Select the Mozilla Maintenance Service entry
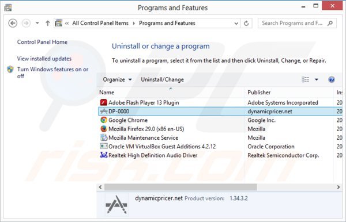 click(220, 137)
